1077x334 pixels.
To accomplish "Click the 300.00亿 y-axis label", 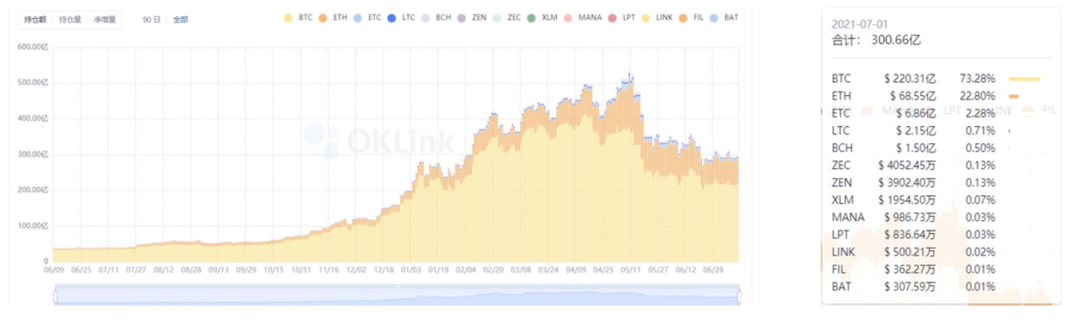I will [33, 154].
